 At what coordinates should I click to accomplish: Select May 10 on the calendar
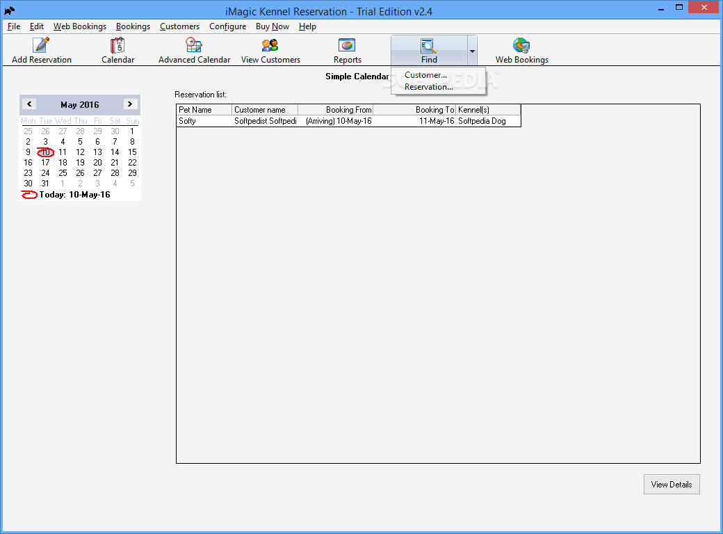(x=45, y=152)
